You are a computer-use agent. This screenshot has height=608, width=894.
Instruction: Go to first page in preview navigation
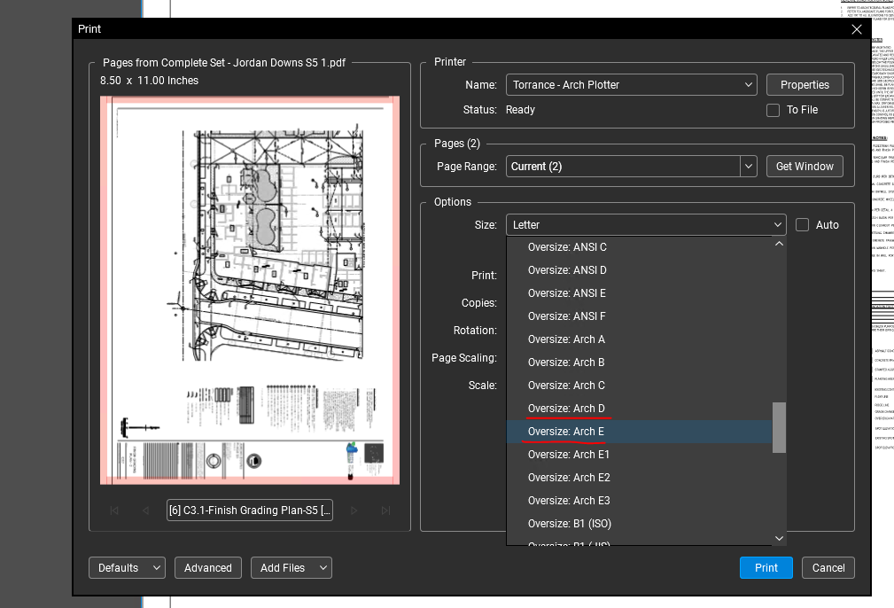point(113,511)
